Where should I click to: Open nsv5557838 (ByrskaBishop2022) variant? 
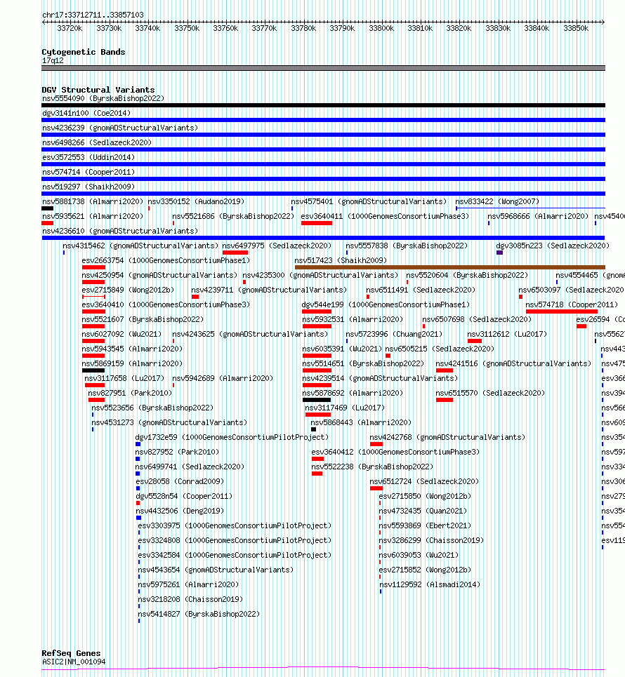tap(407, 246)
